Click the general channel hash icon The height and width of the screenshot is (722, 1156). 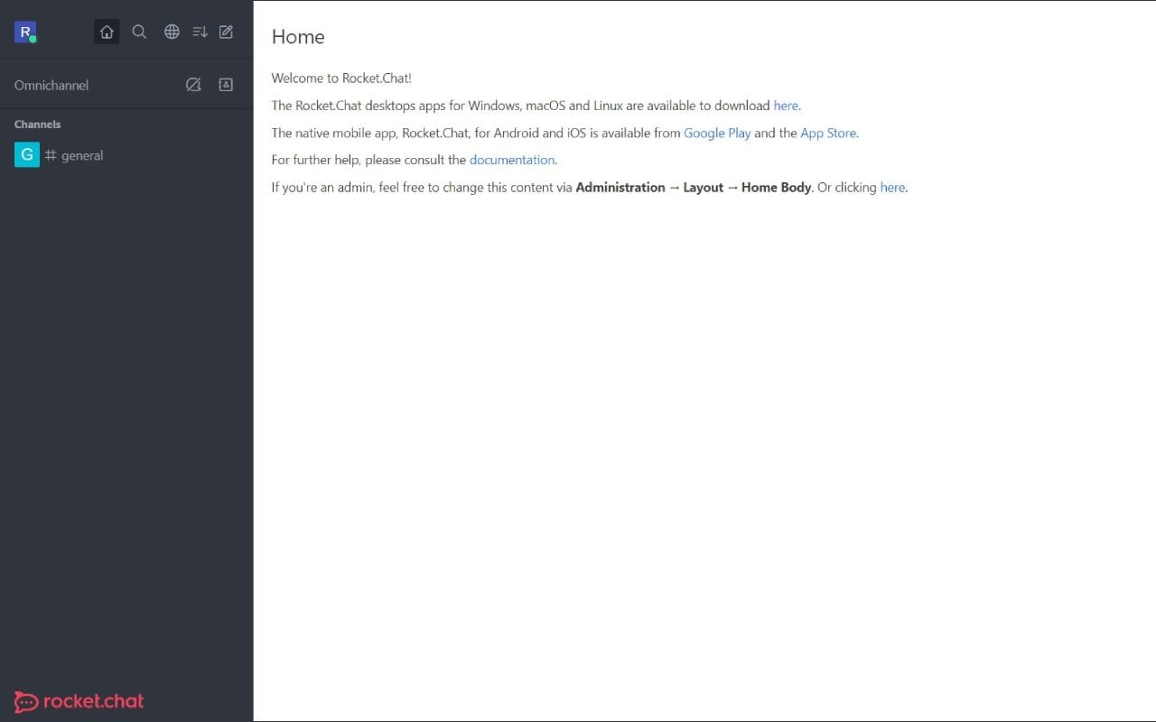pos(52,155)
